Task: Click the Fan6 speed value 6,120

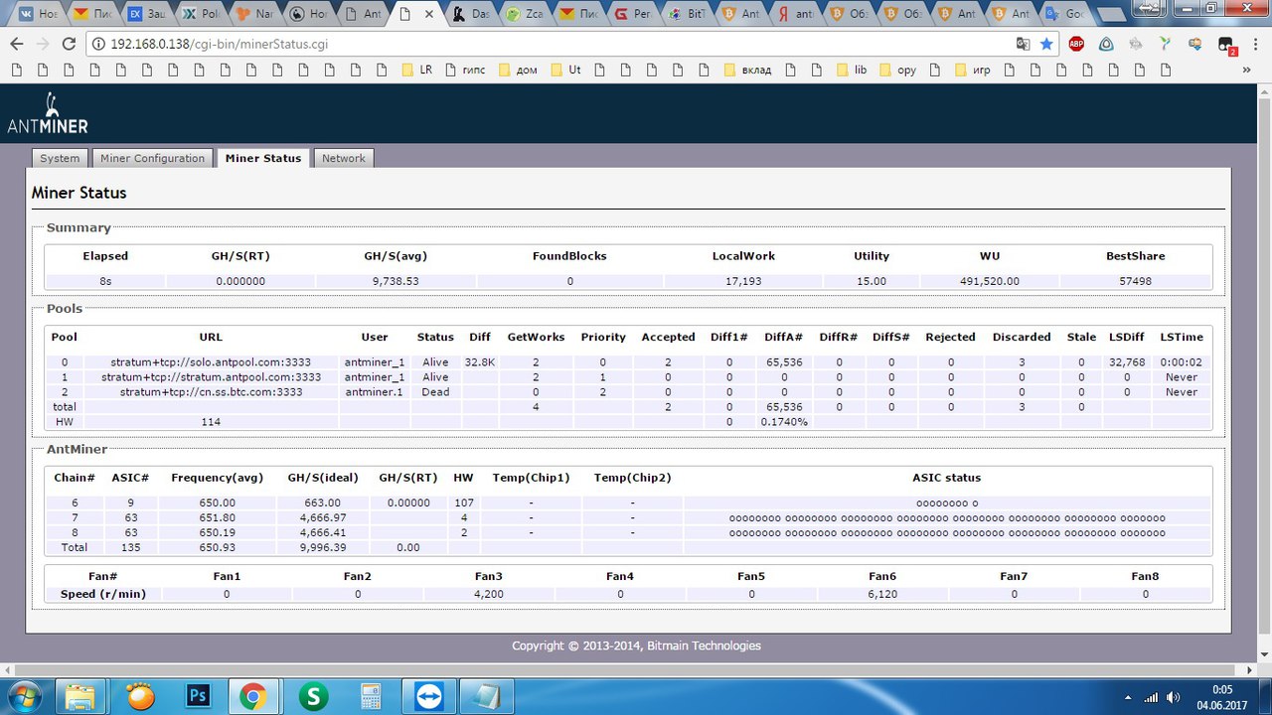Action: click(x=881, y=594)
